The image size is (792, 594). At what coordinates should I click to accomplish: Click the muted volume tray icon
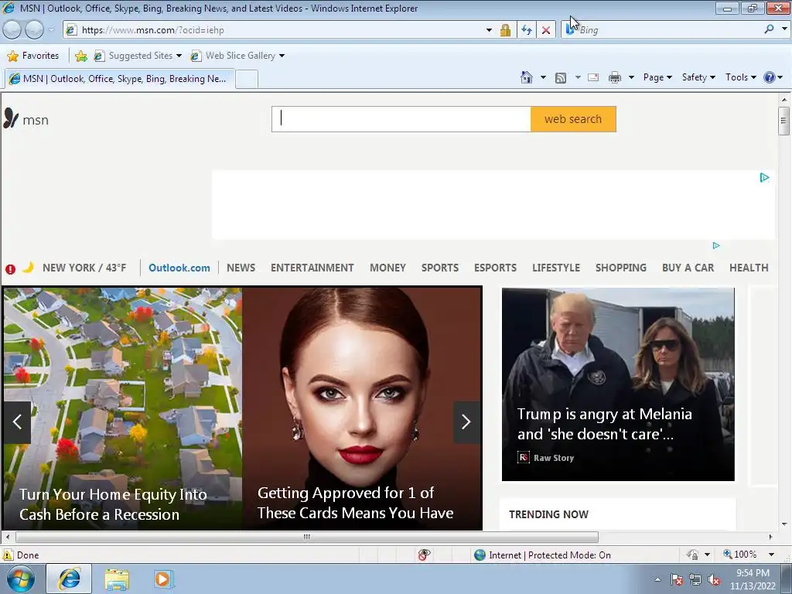pyautogui.click(x=714, y=579)
